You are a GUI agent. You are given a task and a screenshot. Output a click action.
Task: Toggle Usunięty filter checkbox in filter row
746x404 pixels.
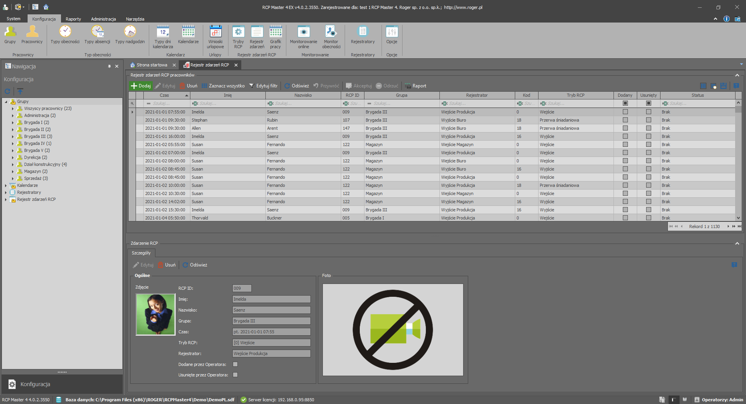[x=648, y=103]
